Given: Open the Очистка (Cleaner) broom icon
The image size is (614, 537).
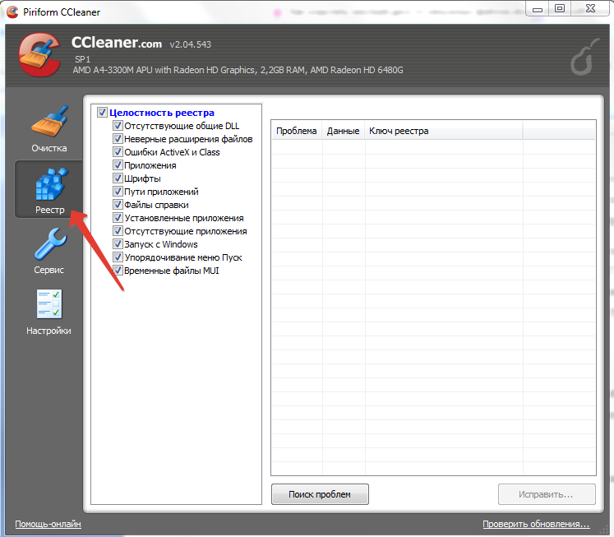Looking at the screenshot, I should [x=49, y=122].
